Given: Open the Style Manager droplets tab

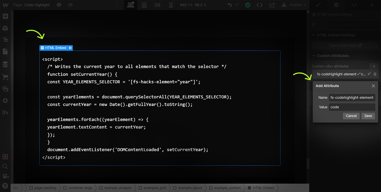Looking at the screenshot, I should [354, 5].
